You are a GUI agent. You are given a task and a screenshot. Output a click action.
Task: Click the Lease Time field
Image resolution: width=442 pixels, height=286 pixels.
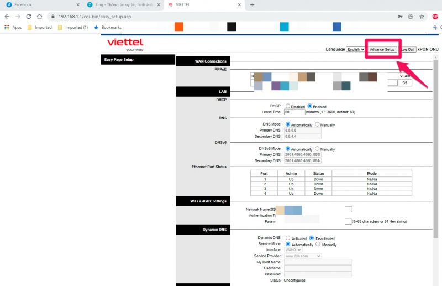tap(294, 112)
